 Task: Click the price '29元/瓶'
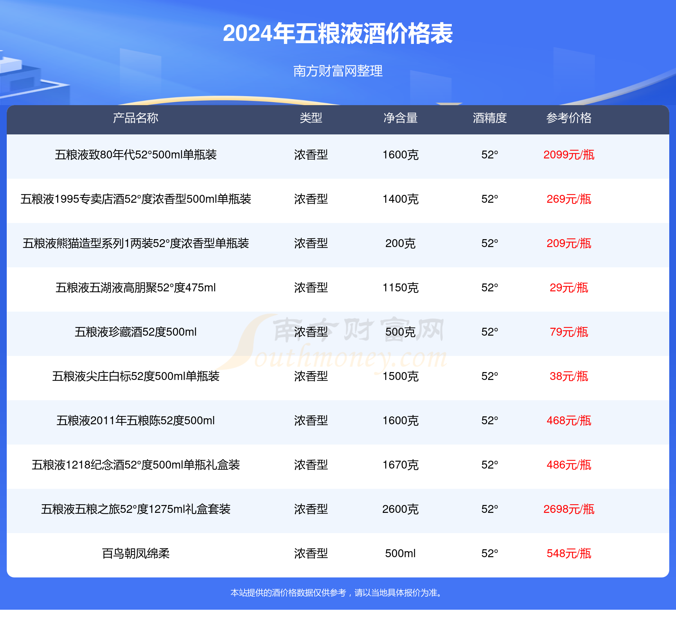(x=569, y=288)
